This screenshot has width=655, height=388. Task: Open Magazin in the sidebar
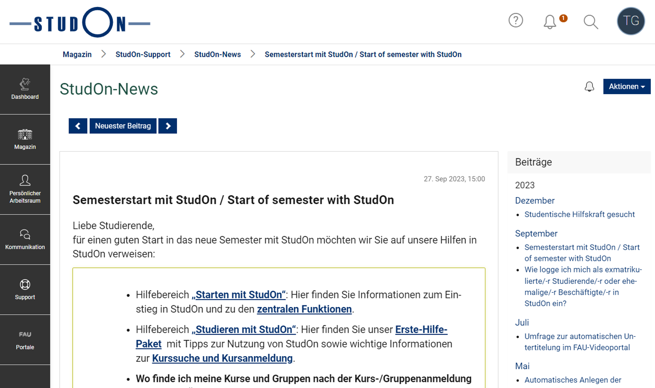pyautogui.click(x=25, y=139)
